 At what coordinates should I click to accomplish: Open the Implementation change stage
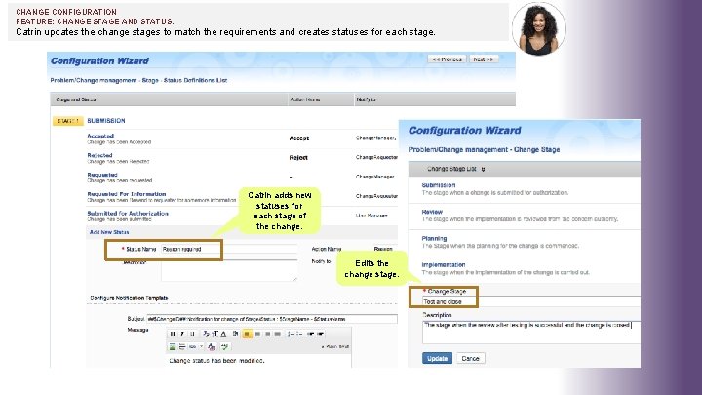point(444,264)
